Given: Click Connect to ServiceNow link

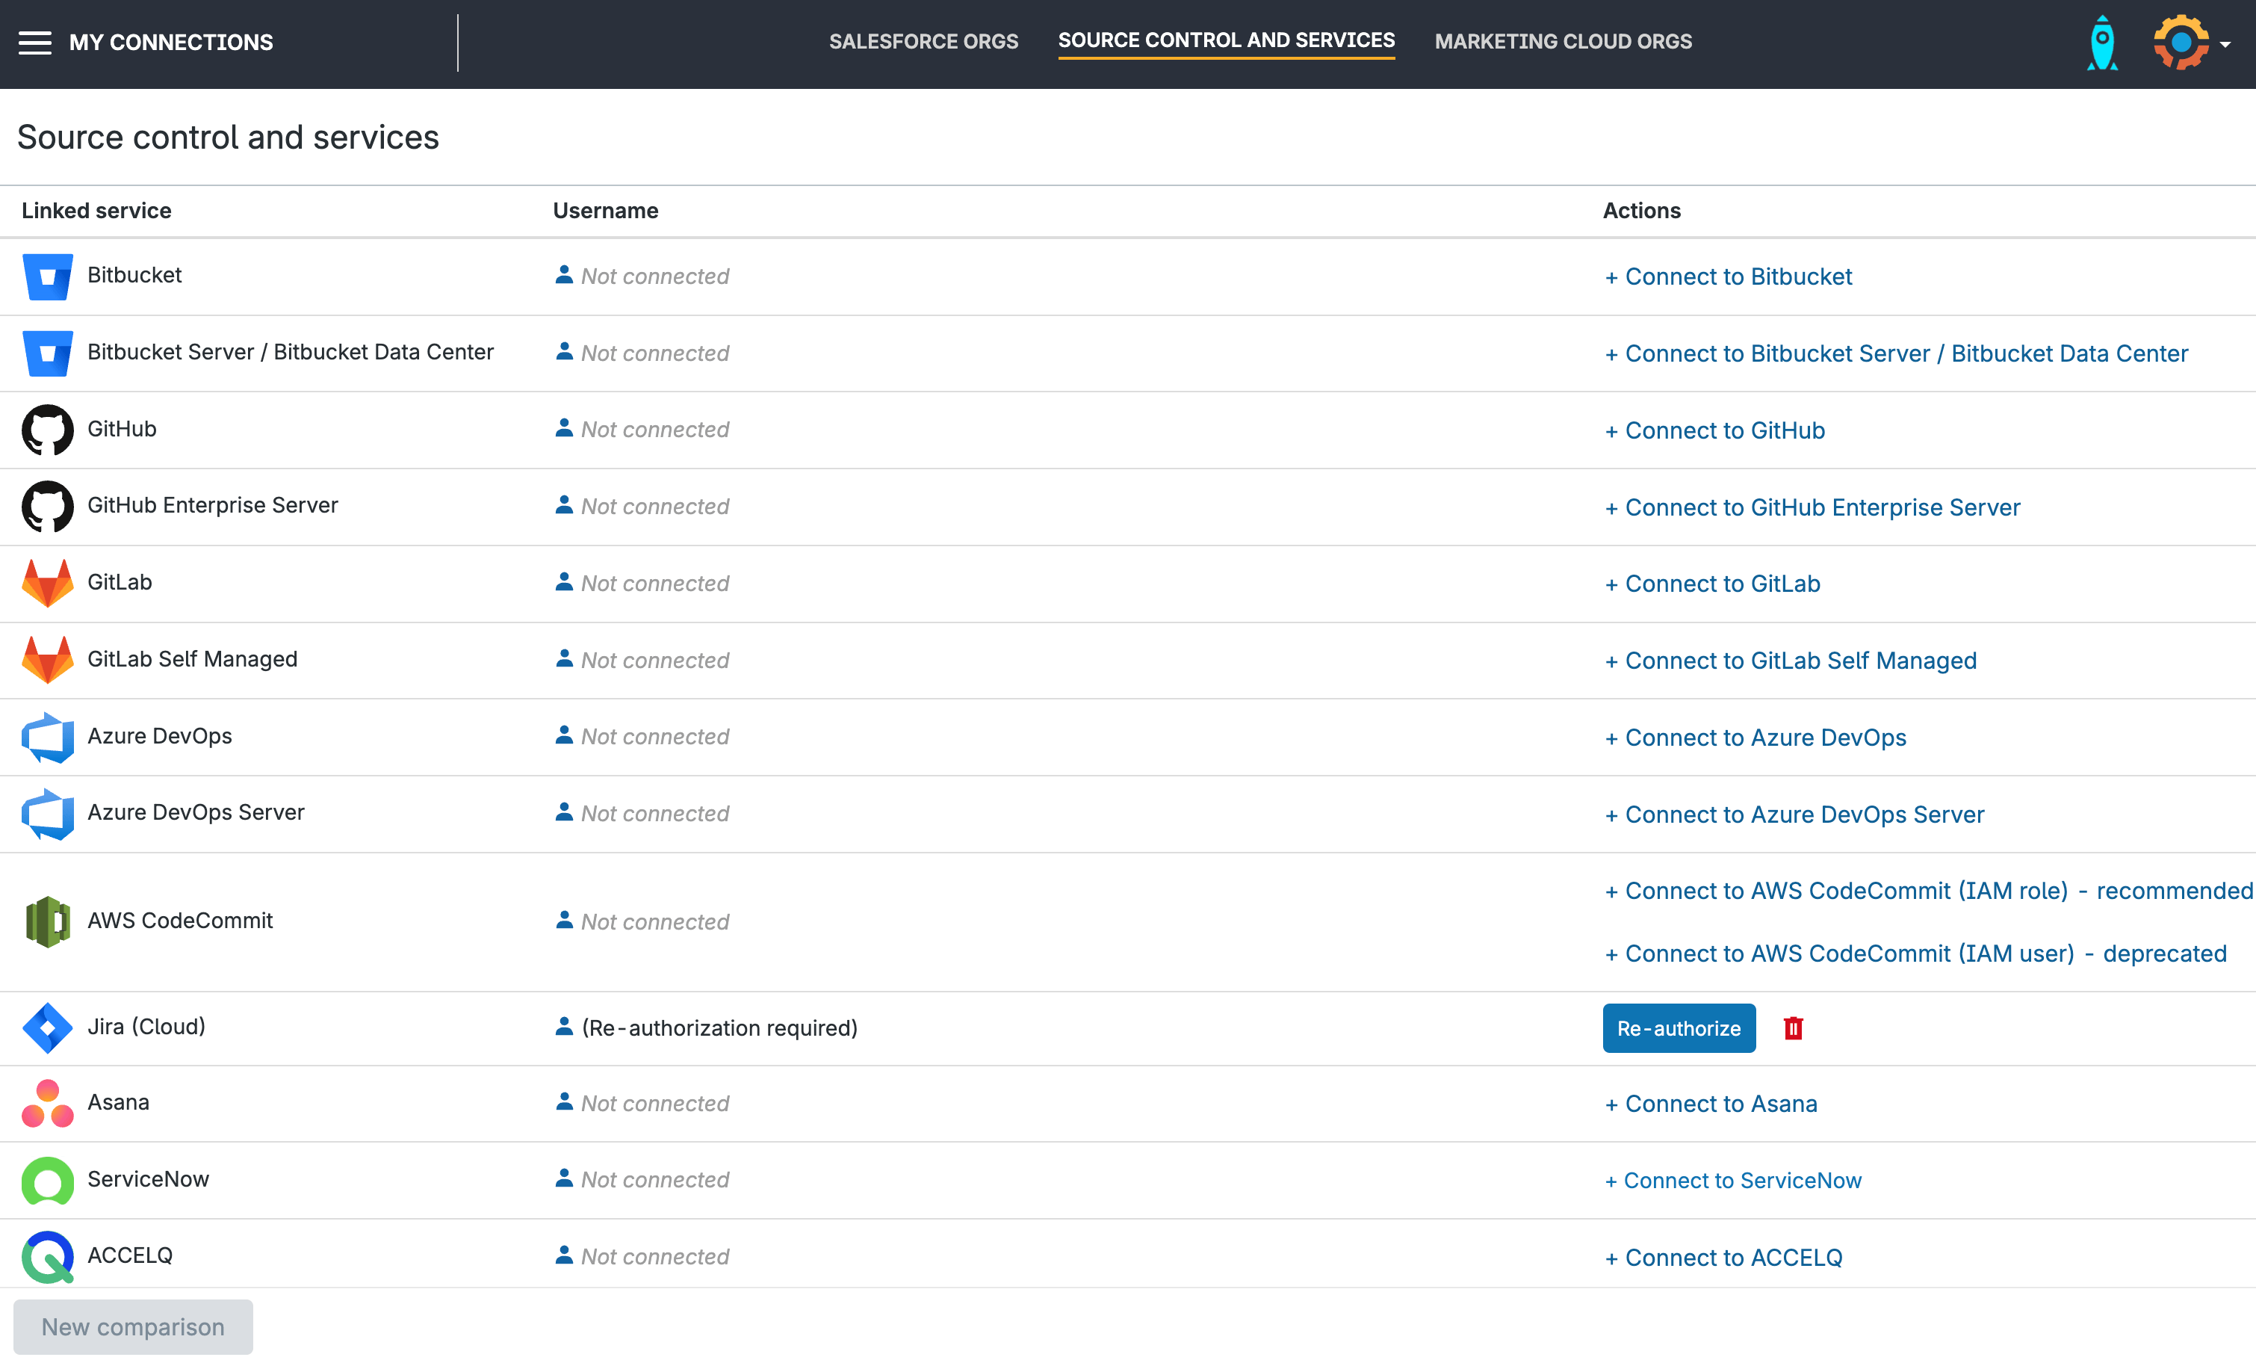Looking at the screenshot, I should [1732, 1180].
